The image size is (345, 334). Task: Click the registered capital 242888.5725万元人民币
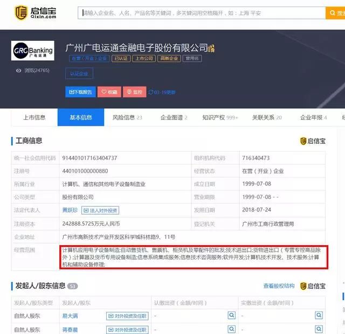pyautogui.click(x=91, y=224)
